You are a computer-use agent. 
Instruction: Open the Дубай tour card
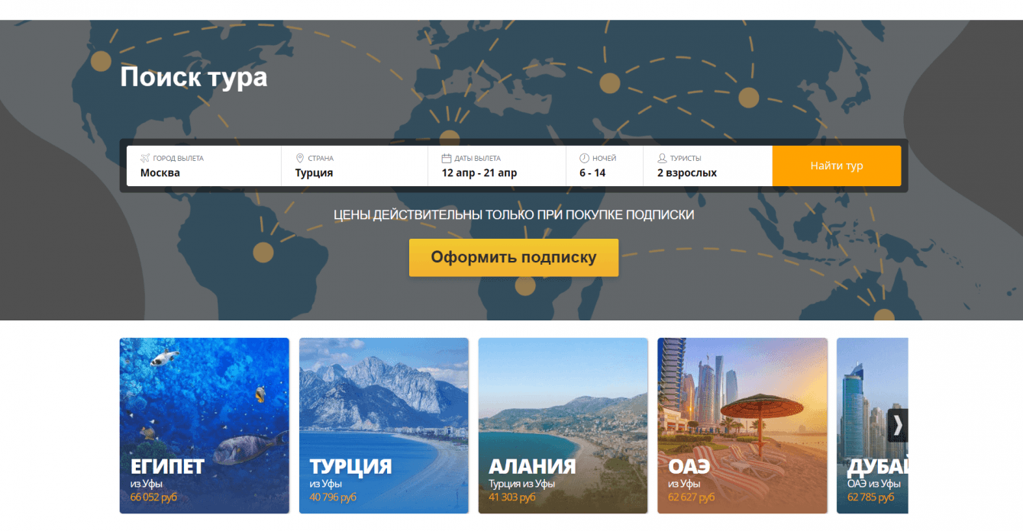[x=873, y=426]
